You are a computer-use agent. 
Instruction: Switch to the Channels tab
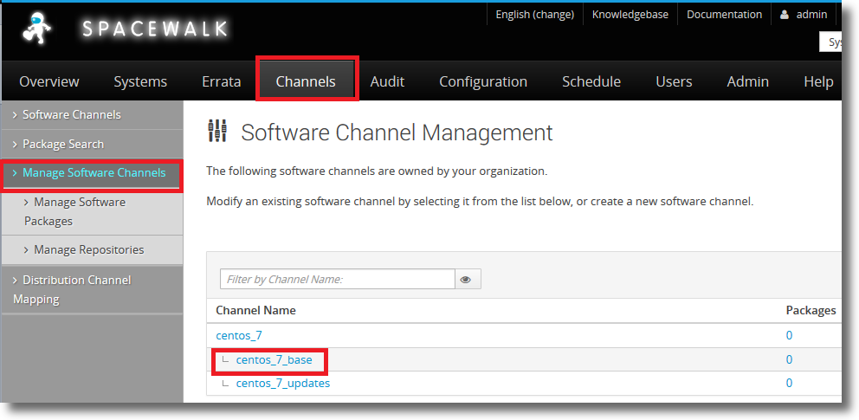click(x=306, y=81)
